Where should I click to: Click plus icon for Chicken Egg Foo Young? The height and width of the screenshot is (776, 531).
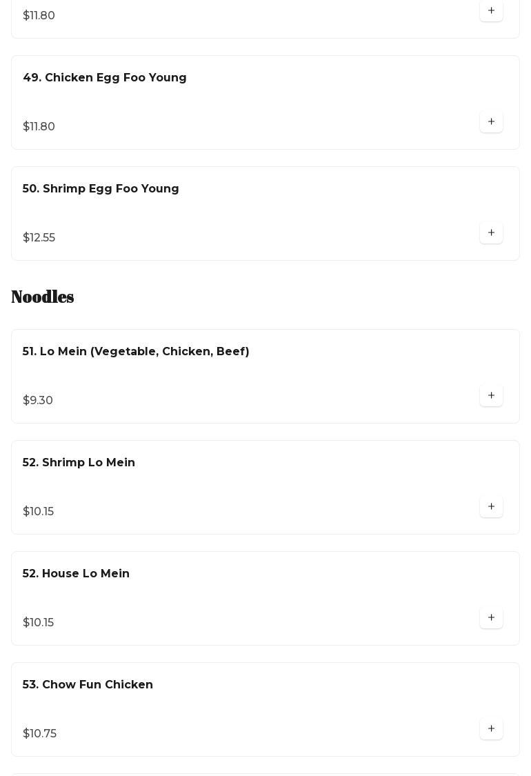click(x=491, y=122)
